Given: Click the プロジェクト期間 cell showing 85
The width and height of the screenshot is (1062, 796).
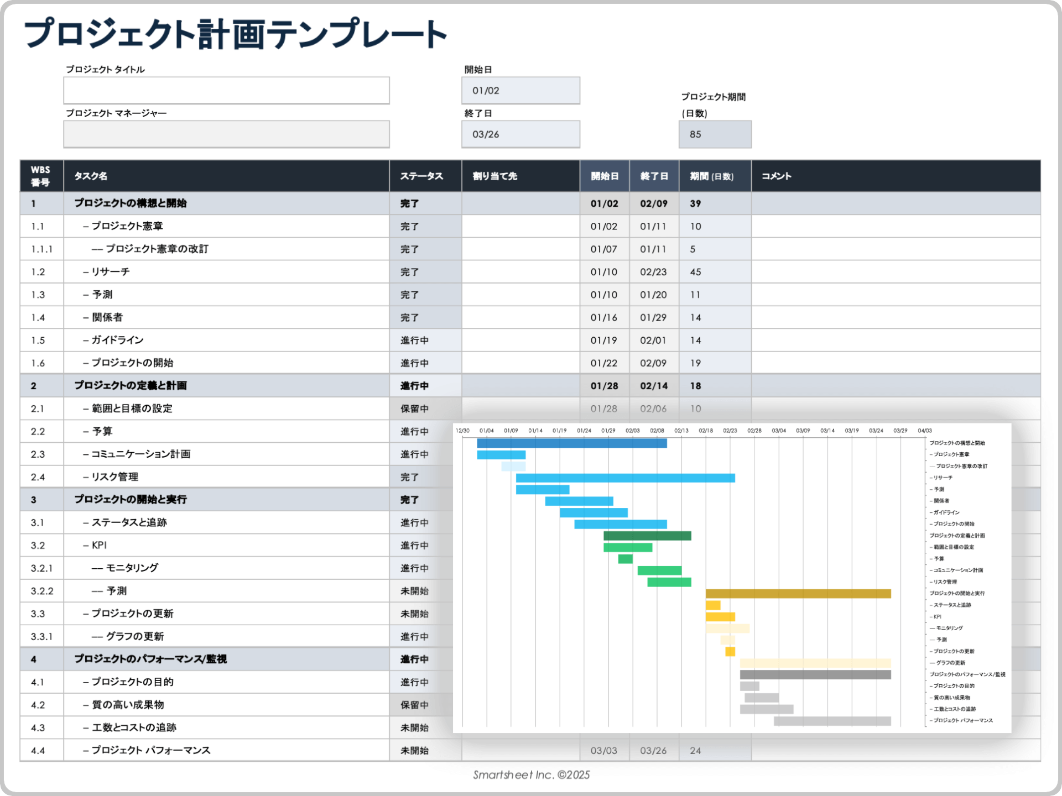Looking at the screenshot, I should [715, 133].
